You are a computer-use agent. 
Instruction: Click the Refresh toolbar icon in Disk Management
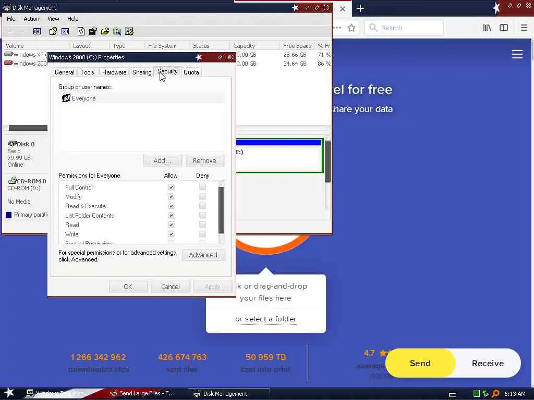tap(81, 32)
